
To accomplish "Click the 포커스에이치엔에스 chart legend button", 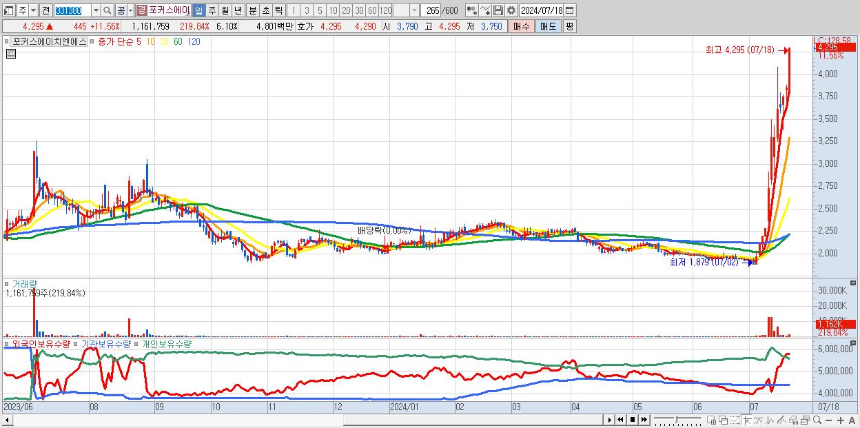I will [x=50, y=41].
